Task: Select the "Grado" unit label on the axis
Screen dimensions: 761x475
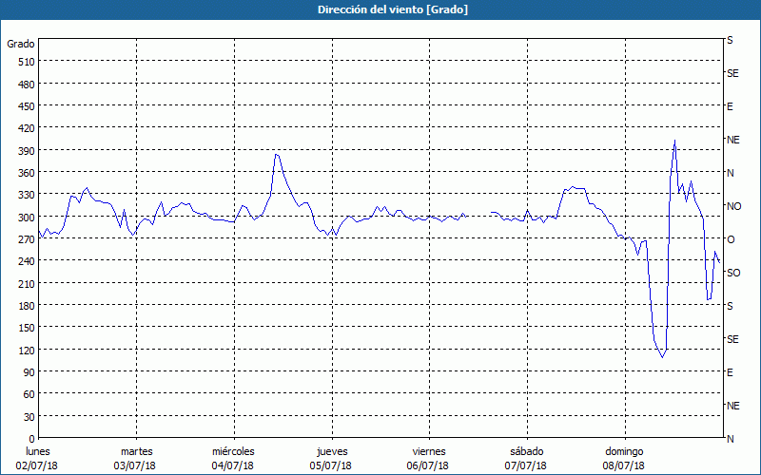Action: pos(21,44)
